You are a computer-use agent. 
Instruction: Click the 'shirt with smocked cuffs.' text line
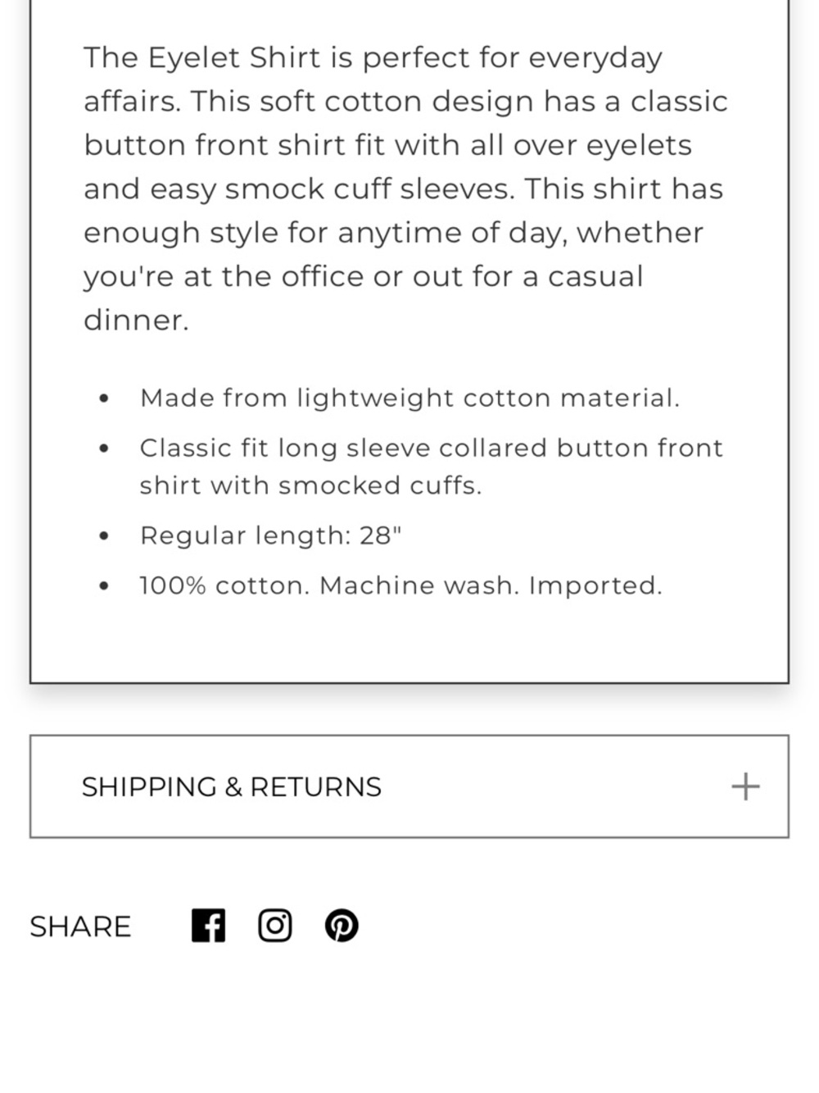tap(310, 485)
